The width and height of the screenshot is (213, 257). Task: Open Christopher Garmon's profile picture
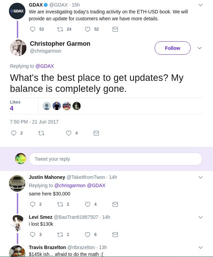pyautogui.click(x=18, y=47)
